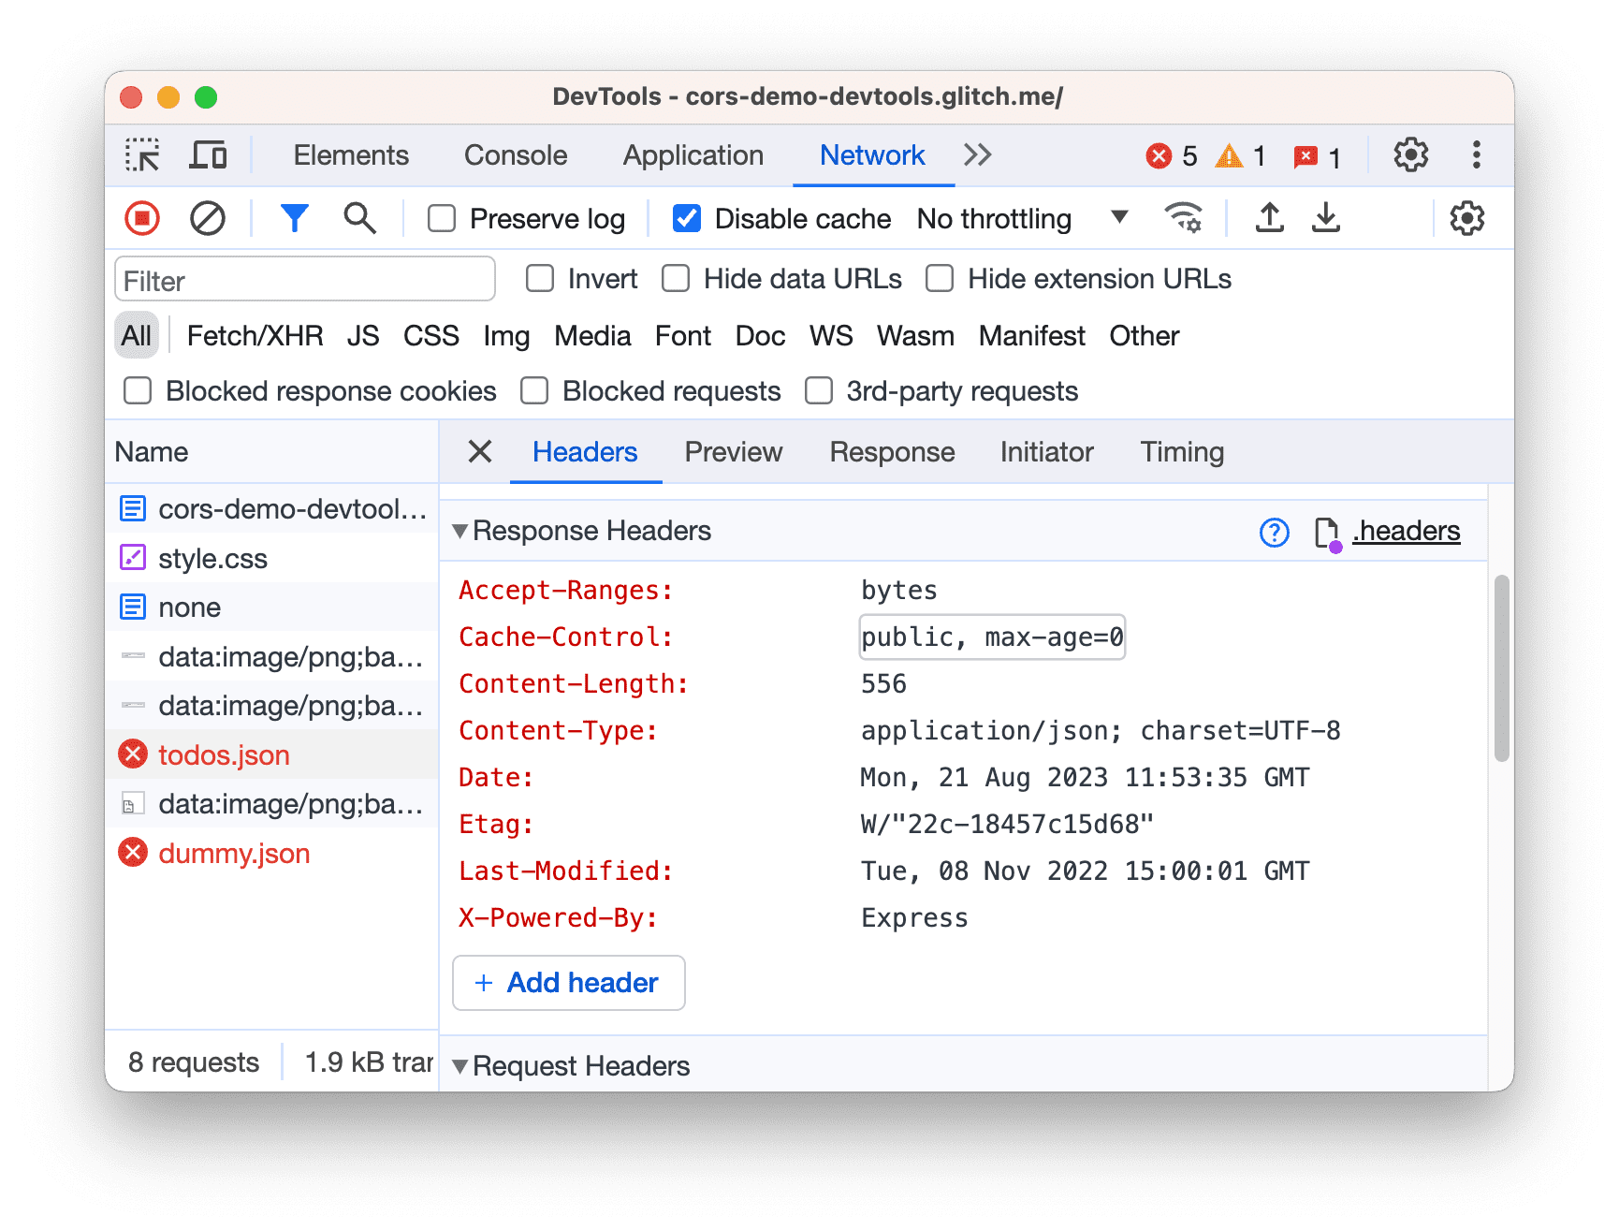Open the Console panel
The height and width of the screenshot is (1230, 1619).
(x=515, y=155)
